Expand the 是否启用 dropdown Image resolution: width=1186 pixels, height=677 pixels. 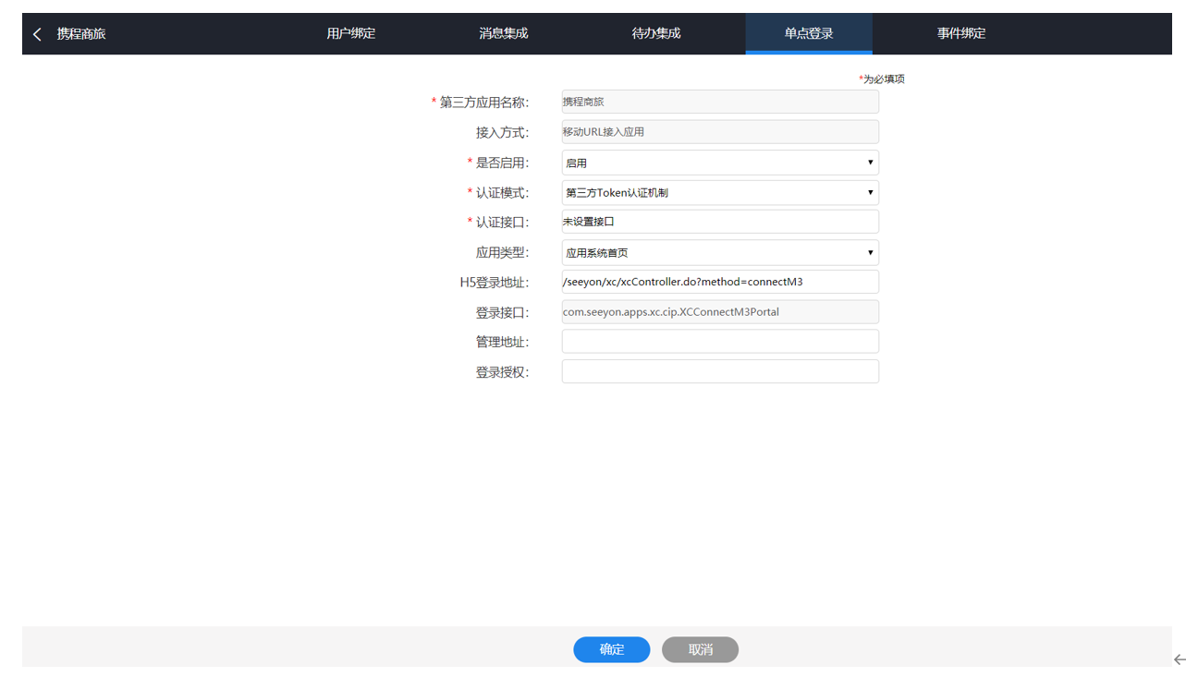[x=719, y=163]
